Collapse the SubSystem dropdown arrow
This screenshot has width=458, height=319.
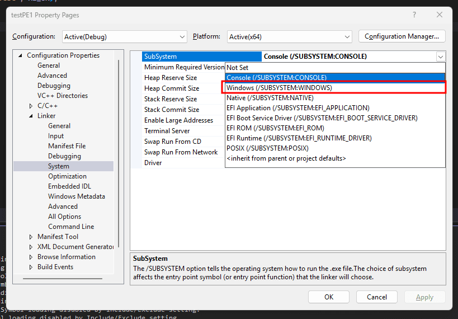pos(441,57)
